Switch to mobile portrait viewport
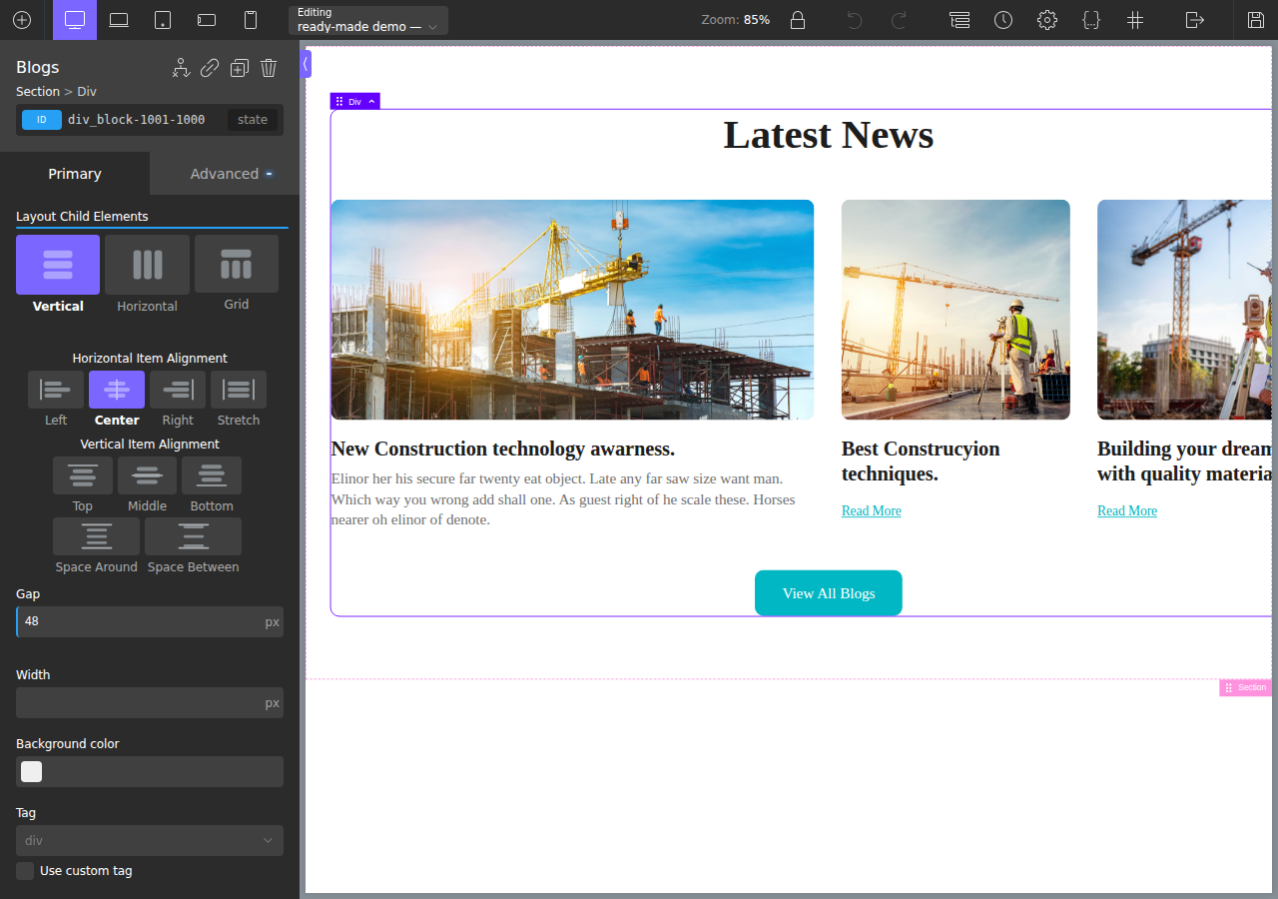 [251, 20]
